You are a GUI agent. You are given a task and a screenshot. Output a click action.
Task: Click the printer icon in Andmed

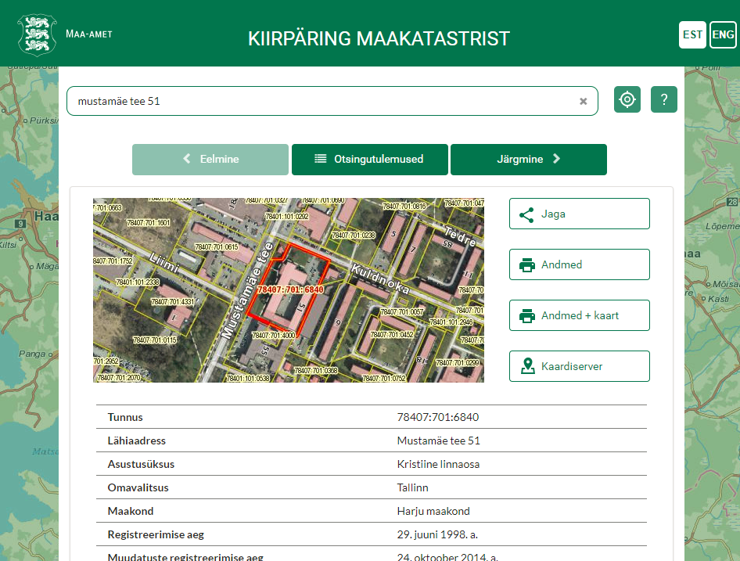tap(526, 265)
